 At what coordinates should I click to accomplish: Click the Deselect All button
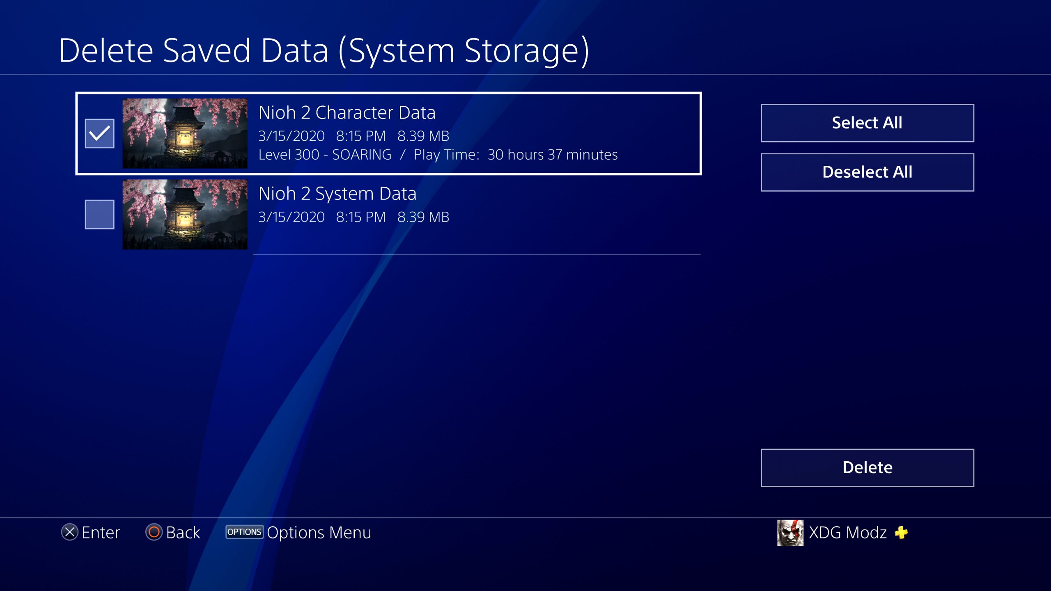click(867, 172)
